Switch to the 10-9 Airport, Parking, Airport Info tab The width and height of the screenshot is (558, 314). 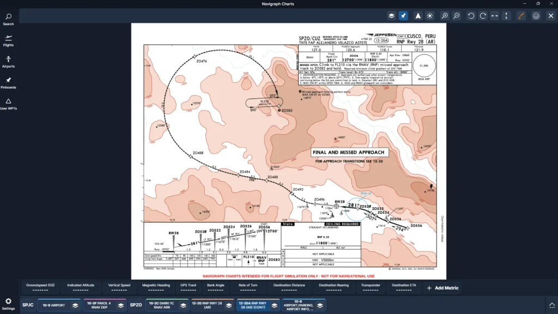(x=298, y=305)
